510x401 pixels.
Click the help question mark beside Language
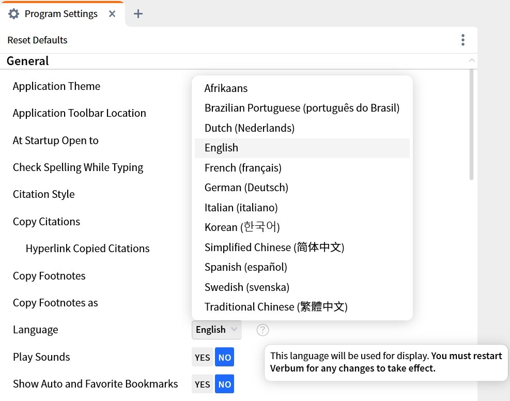coord(262,330)
